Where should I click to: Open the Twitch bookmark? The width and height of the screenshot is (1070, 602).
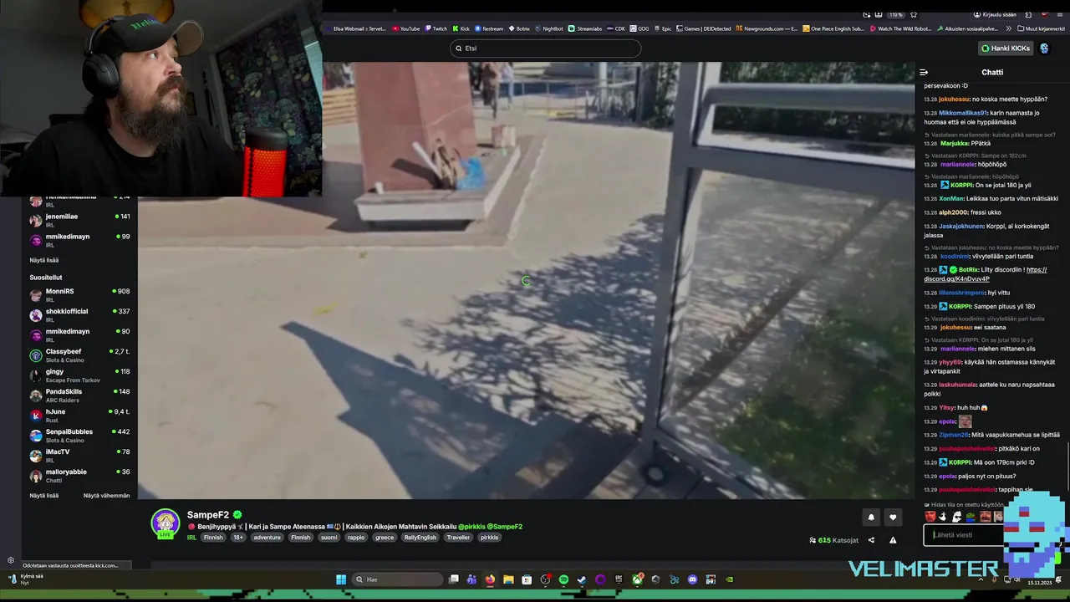pyautogui.click(x=436, y=28)
